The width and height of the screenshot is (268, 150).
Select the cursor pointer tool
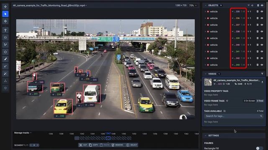[5, 14]
